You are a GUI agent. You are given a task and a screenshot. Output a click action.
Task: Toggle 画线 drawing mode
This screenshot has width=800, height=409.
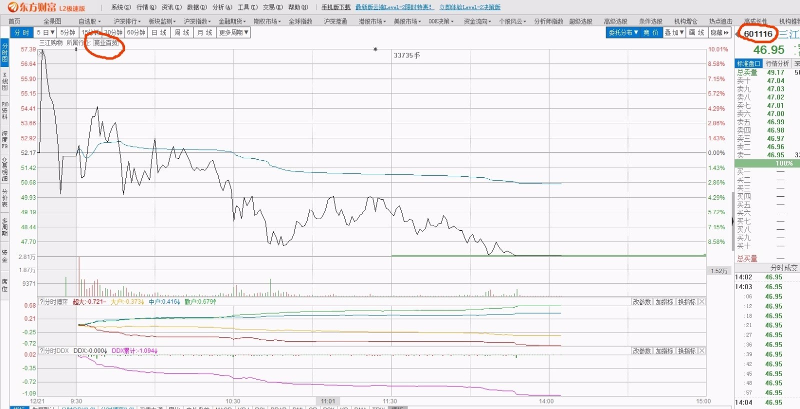[x=696, y=32]
